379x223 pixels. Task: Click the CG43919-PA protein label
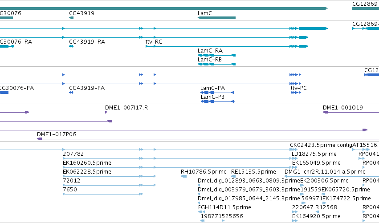87,88
